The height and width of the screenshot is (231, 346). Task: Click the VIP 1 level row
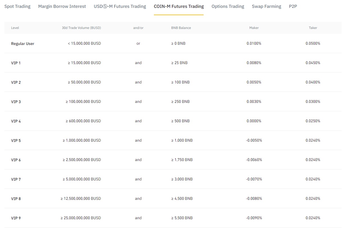click(x=16, y=63)
